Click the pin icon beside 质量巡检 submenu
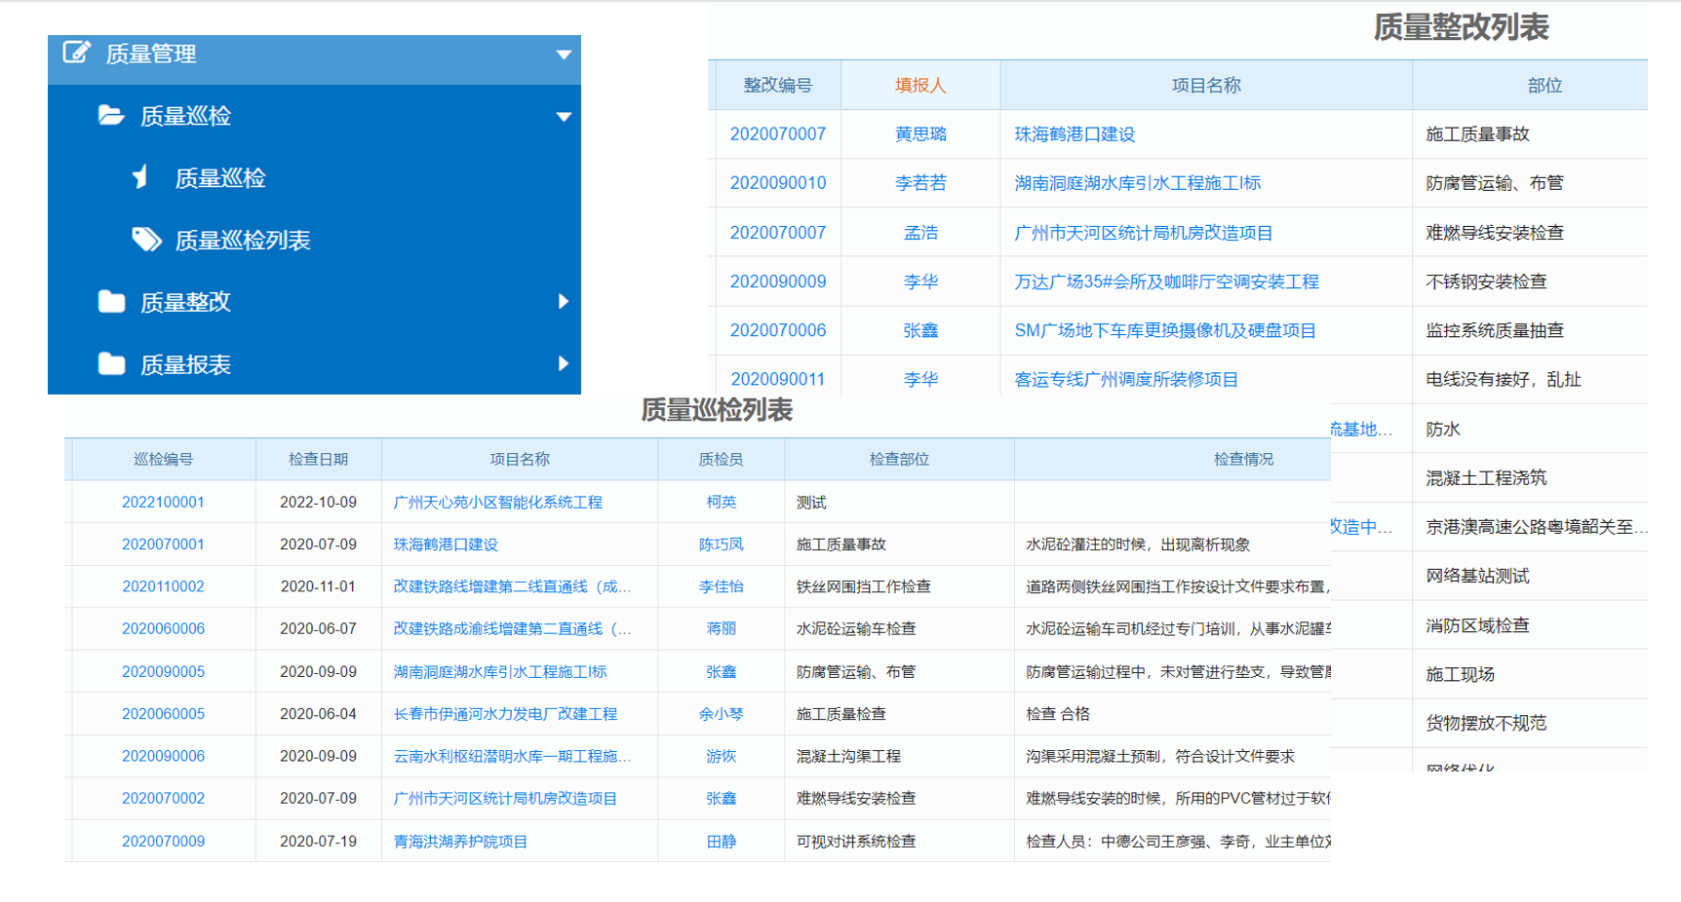 click(141, 177)
